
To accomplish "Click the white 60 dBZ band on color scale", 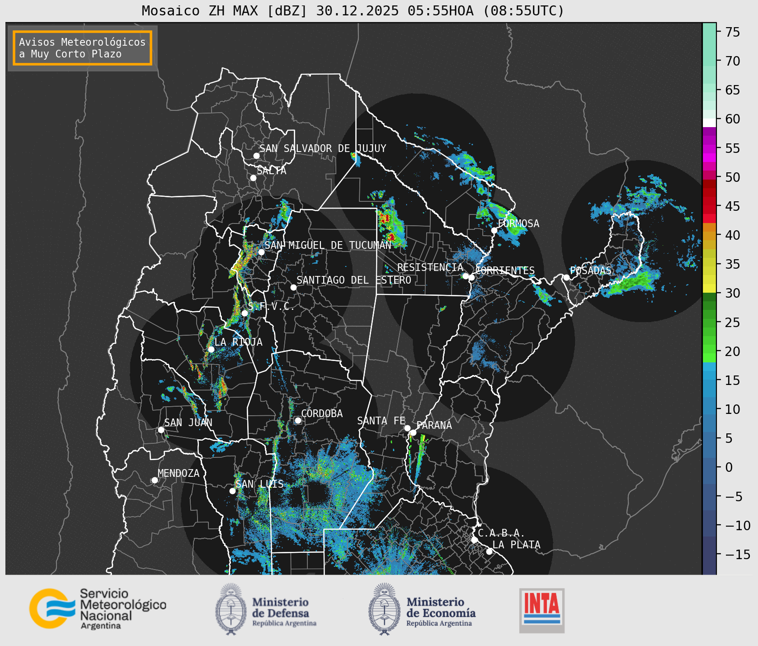I will pos(709,122).
